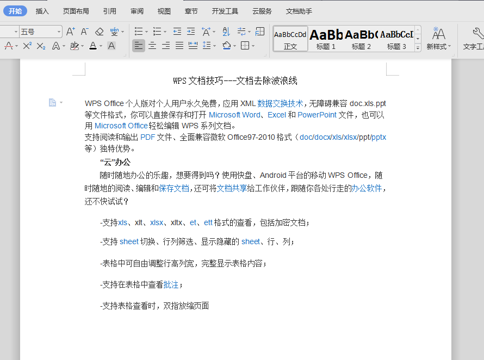The image size is (484, 360).
Task: Click the tab stops table icon
Action: tap(260, 32)
